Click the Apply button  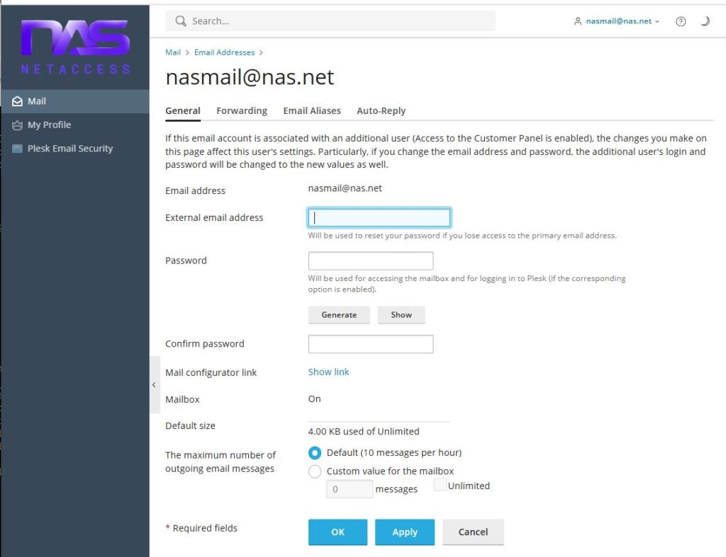click(x=405, y=532)
